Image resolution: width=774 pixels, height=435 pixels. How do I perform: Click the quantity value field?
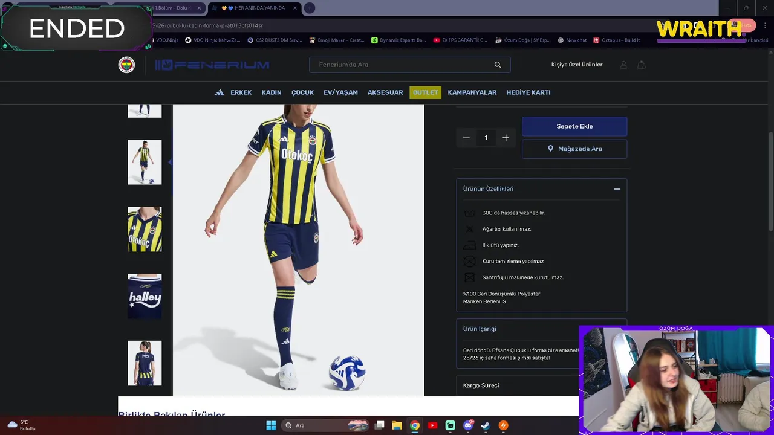pyautogui.click(x=486, y=138)
